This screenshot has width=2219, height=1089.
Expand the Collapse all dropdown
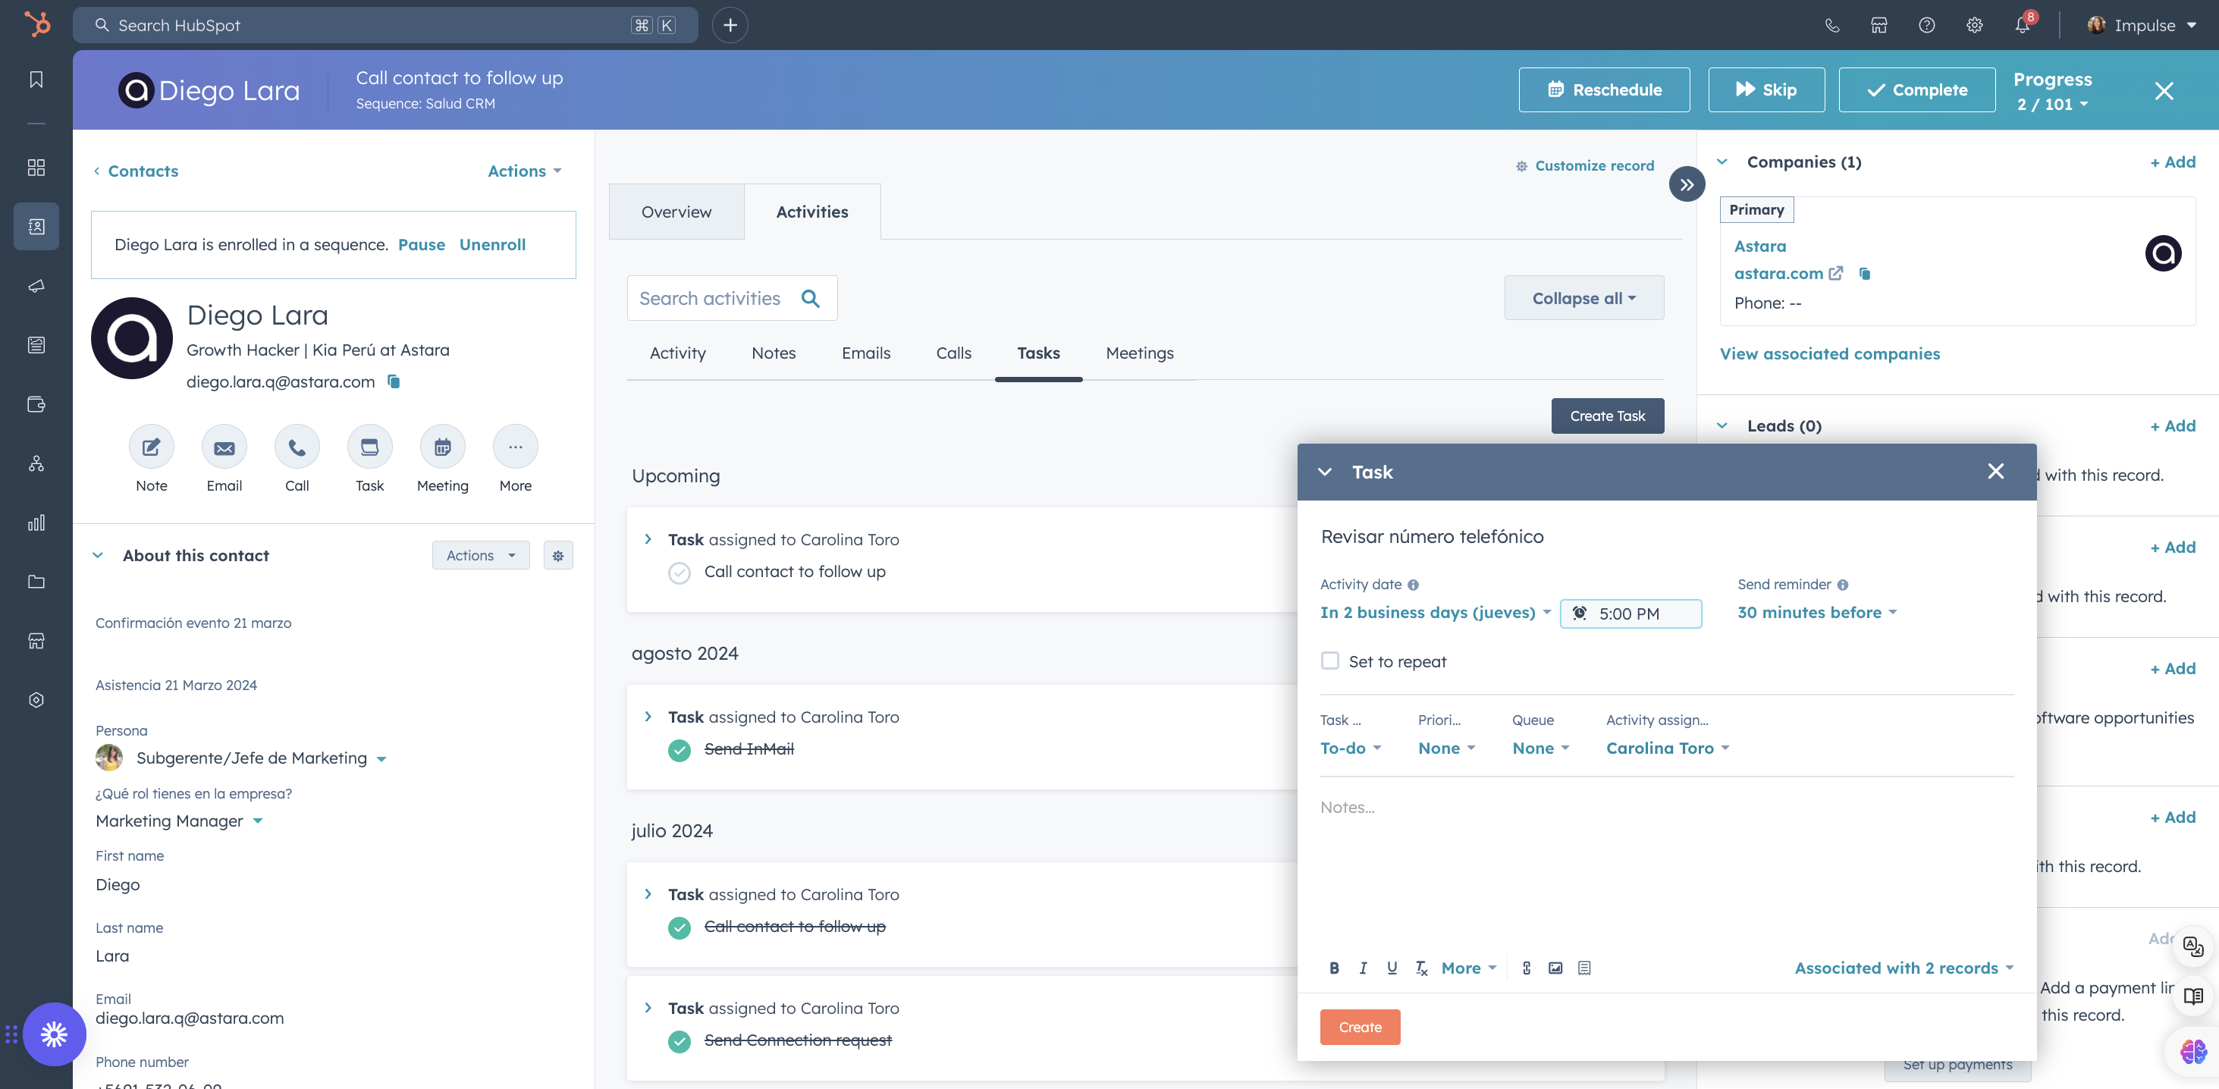1583,298
